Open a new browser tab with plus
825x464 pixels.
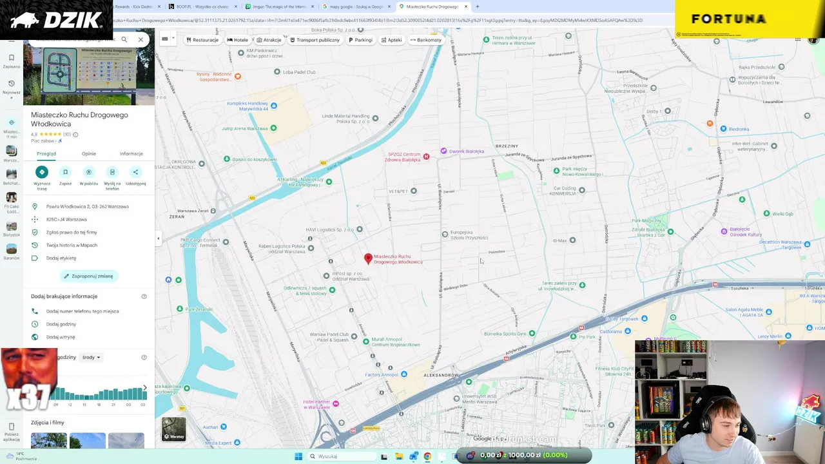[x=477, y=6]
